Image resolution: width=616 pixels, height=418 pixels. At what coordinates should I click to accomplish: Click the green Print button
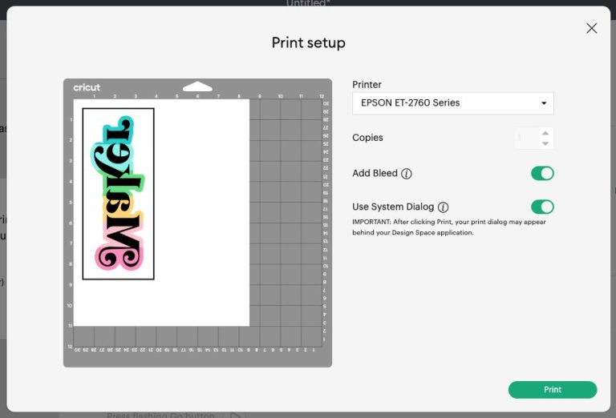pyautogui.click(x=553, y=390)
